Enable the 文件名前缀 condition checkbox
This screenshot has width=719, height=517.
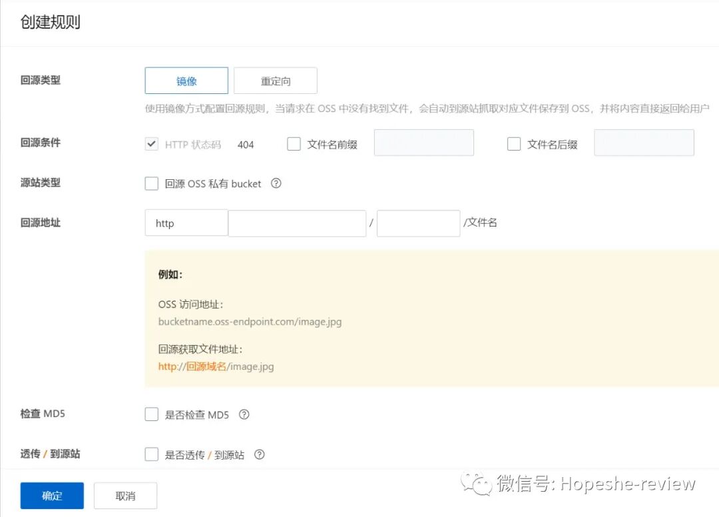[x=294, y=143]
